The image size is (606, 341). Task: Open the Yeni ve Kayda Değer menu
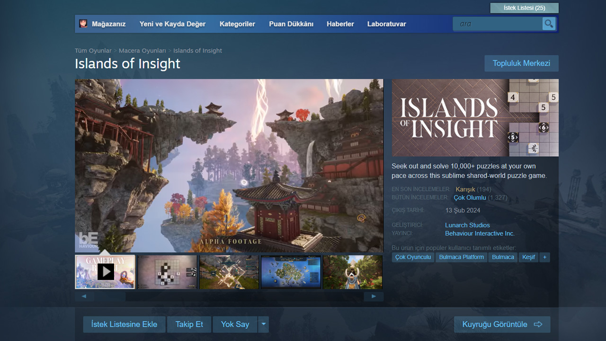pos(172,24)
